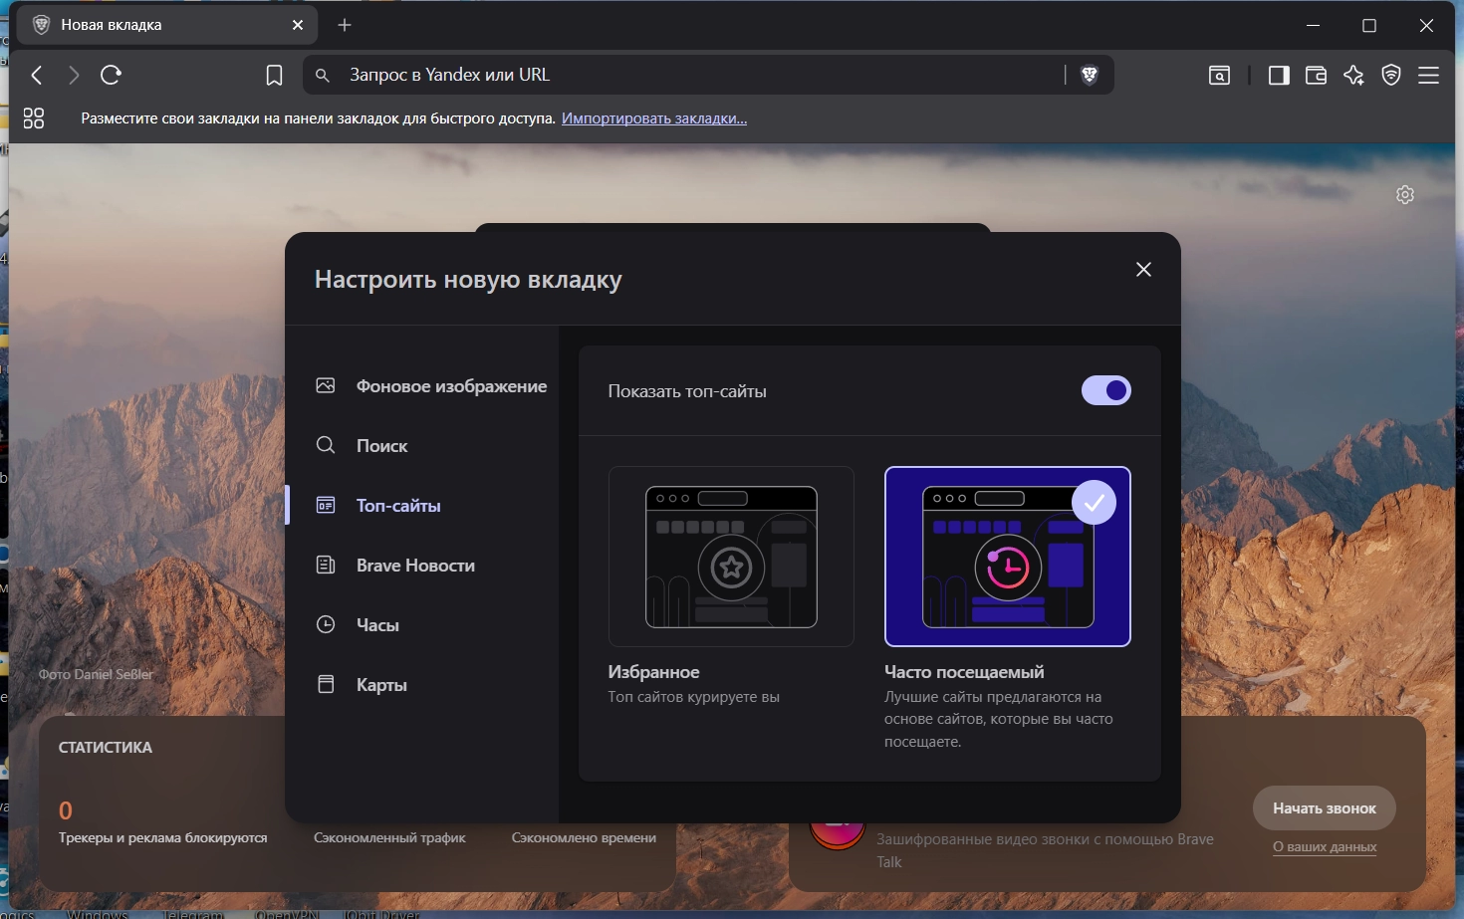Open О ваших данных link
This screenshot has width=1464, height=919.
click(1325, 847)
